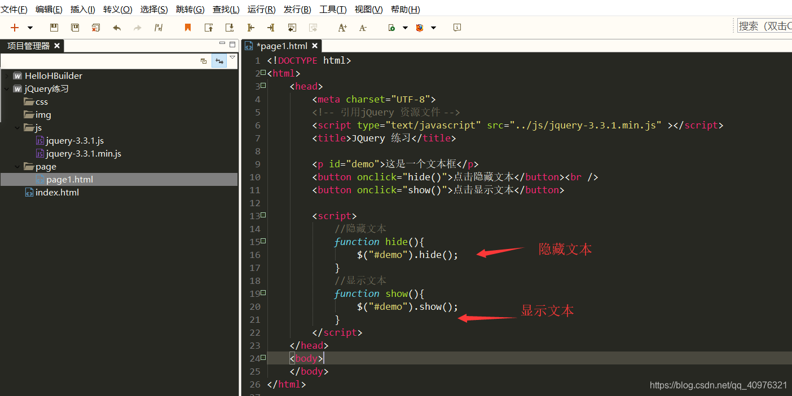Click the Save floppy disk toolbar icon

click(x=54, y=28)
